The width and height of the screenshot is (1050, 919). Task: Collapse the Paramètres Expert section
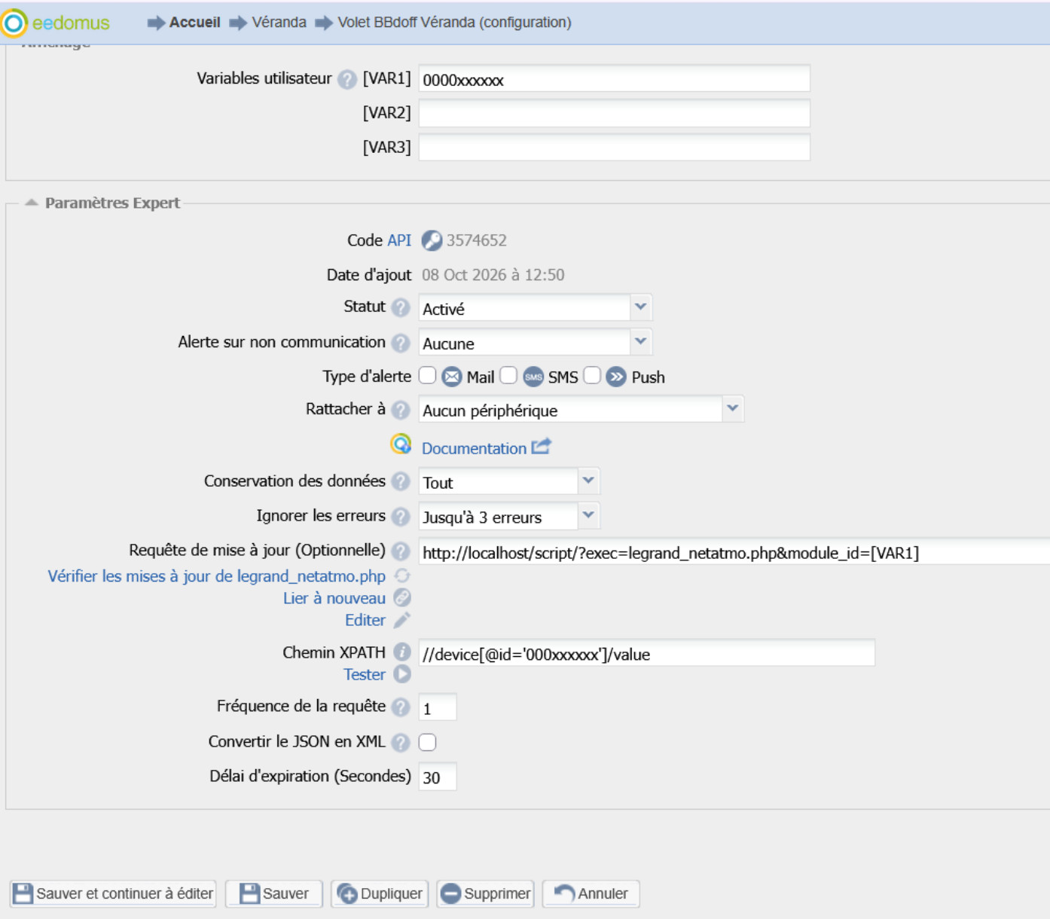(31, 203)
